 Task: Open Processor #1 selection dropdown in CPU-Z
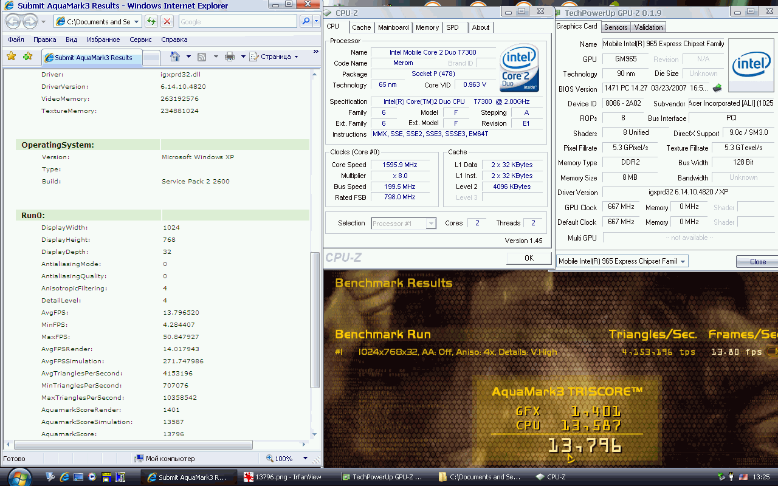point(431,224)
